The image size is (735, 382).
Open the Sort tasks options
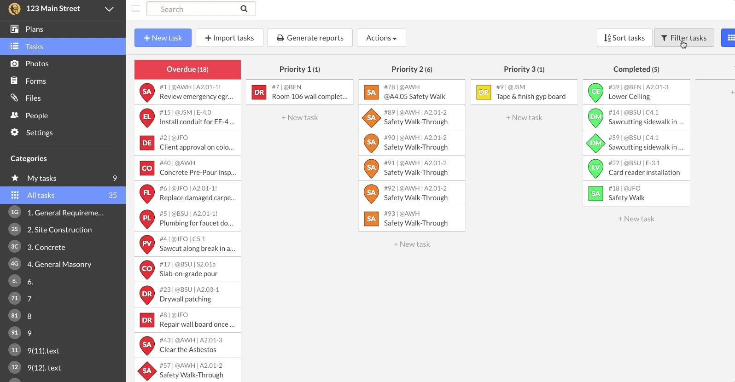point(624,38)
